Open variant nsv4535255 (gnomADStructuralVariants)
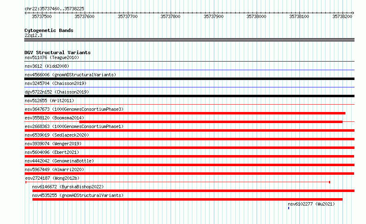This screenshot has height=224, width=366. (78, 195)
